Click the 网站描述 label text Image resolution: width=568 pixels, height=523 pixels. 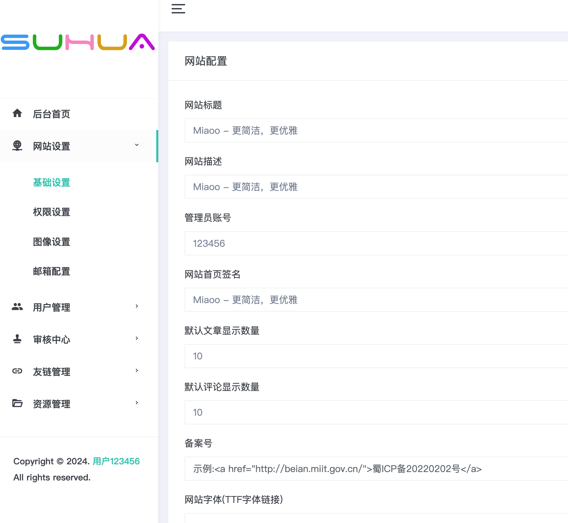click(x=203, y=161)
